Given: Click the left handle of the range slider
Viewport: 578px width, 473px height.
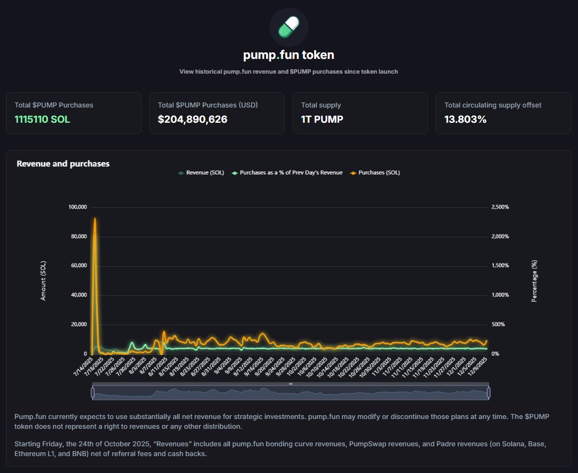Looking at the screenshot, I should click(93, 393).
